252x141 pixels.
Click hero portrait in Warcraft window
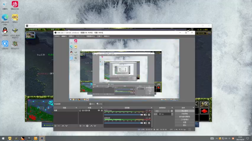pos(30,35)
